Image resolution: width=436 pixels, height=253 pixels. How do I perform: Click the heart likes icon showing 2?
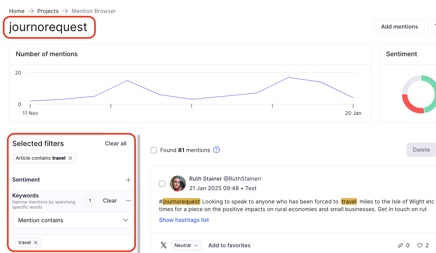click(x=420, y=245)
